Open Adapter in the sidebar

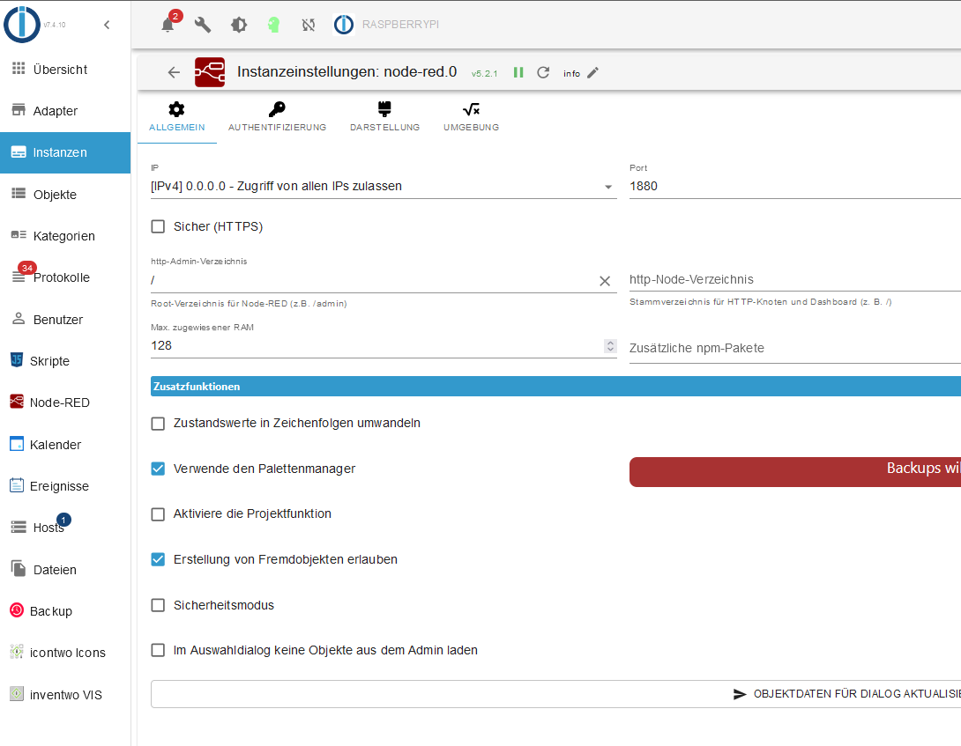[65, 111]
